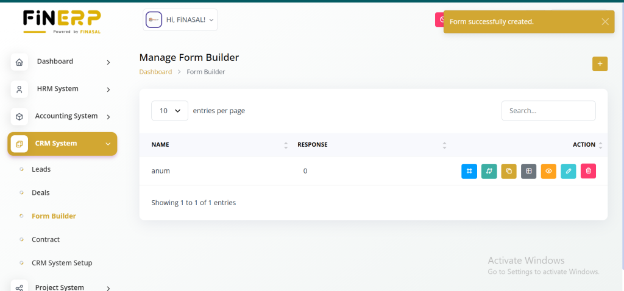Click the Dashboard breadcrumb link
The height and width of the screenshot is (291, 624).
[155, 72]
